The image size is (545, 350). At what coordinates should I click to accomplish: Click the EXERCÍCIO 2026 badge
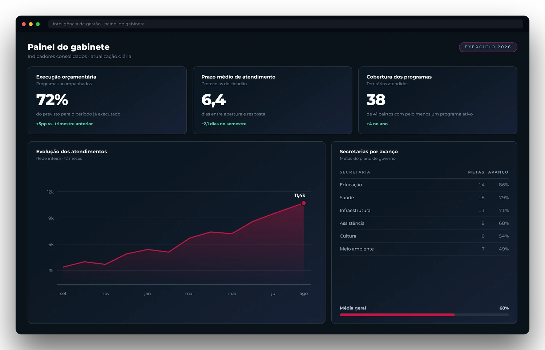pos(488,47)
